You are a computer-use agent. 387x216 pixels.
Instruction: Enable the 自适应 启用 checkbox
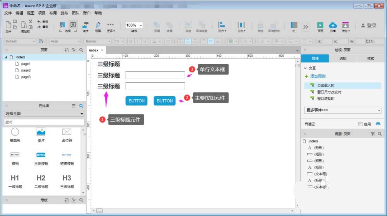coord(361,124)
